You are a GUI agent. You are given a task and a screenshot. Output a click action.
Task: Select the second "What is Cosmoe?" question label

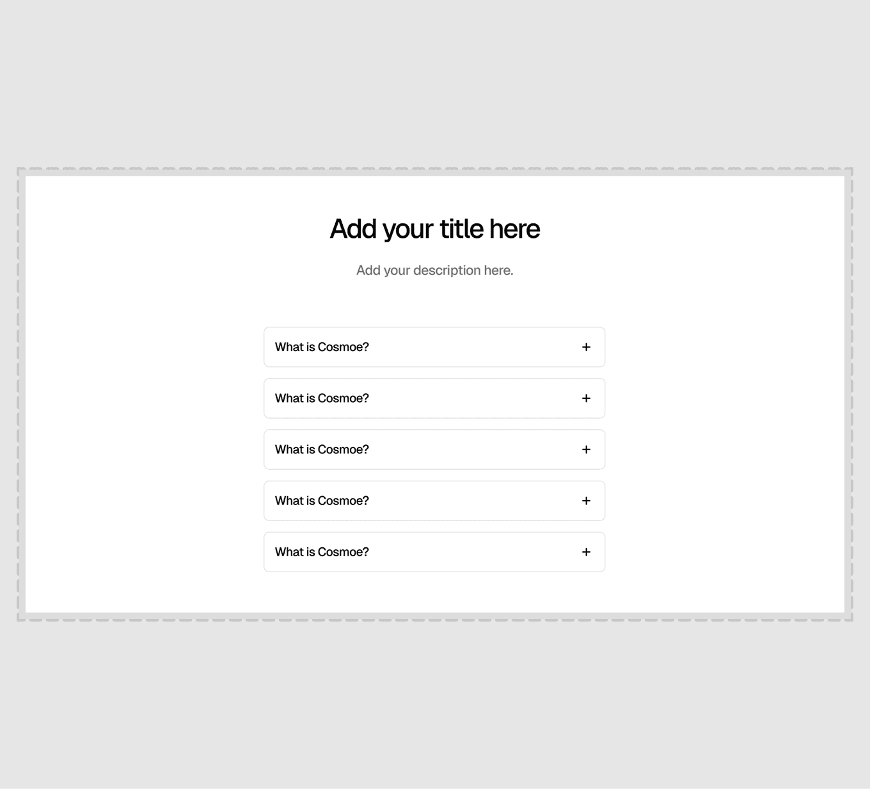click(322, 398)
